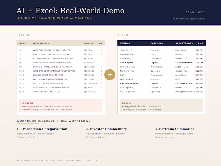Click the VENDOR column header
Screen dimensions: 221x166
[x=125, y=43]
